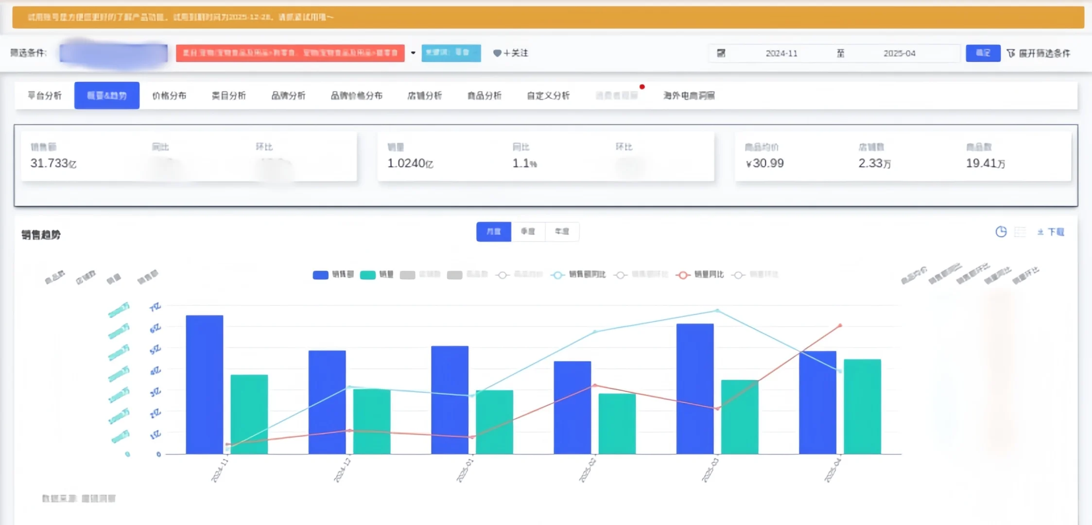Open the light blue filter tag
This screenshot has width=1092, height=525.
pos(451,53)
